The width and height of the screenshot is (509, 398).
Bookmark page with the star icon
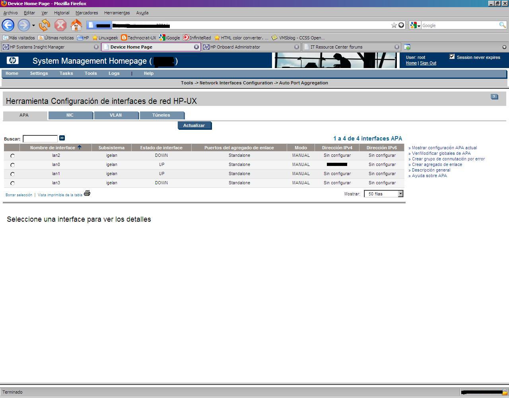(394, 25)
